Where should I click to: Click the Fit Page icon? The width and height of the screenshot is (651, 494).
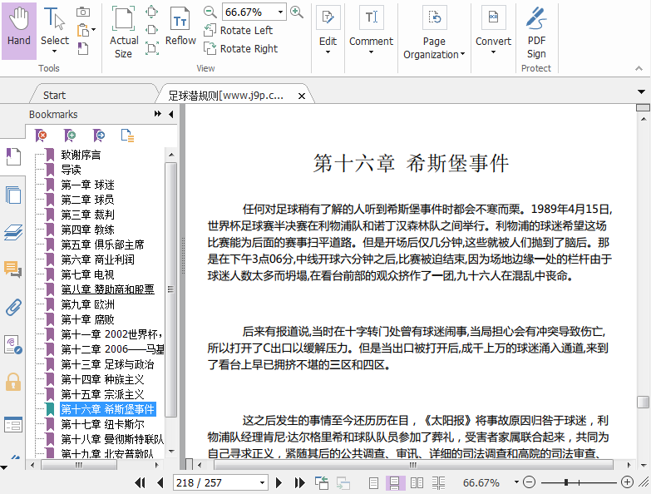(152, 12)
